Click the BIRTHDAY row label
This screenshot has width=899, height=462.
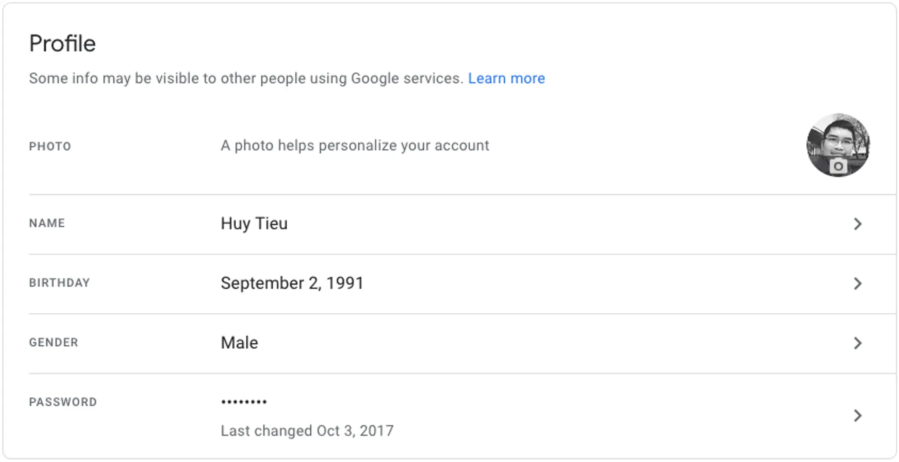(x=59, y=283)
